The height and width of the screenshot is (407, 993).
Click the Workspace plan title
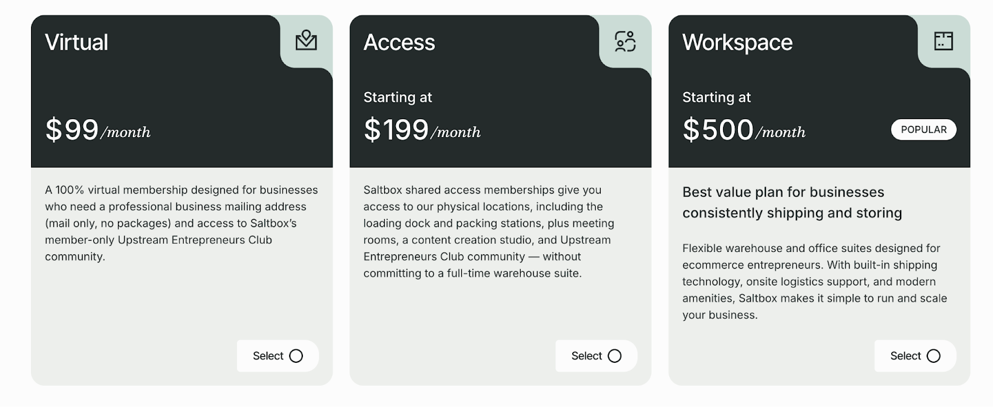tap(737, 42)
